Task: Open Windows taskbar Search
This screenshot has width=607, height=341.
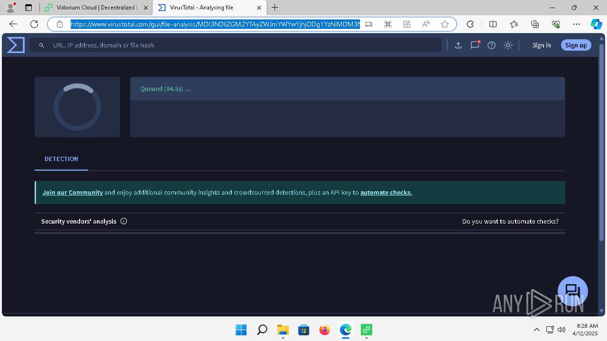Action: point(262,330)
